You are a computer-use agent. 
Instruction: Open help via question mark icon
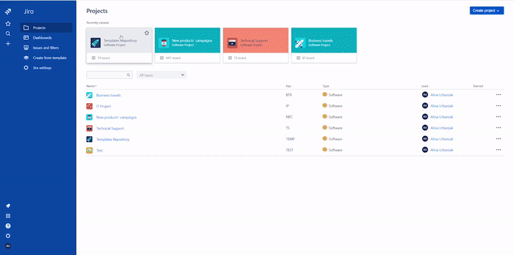click(8, 226)
